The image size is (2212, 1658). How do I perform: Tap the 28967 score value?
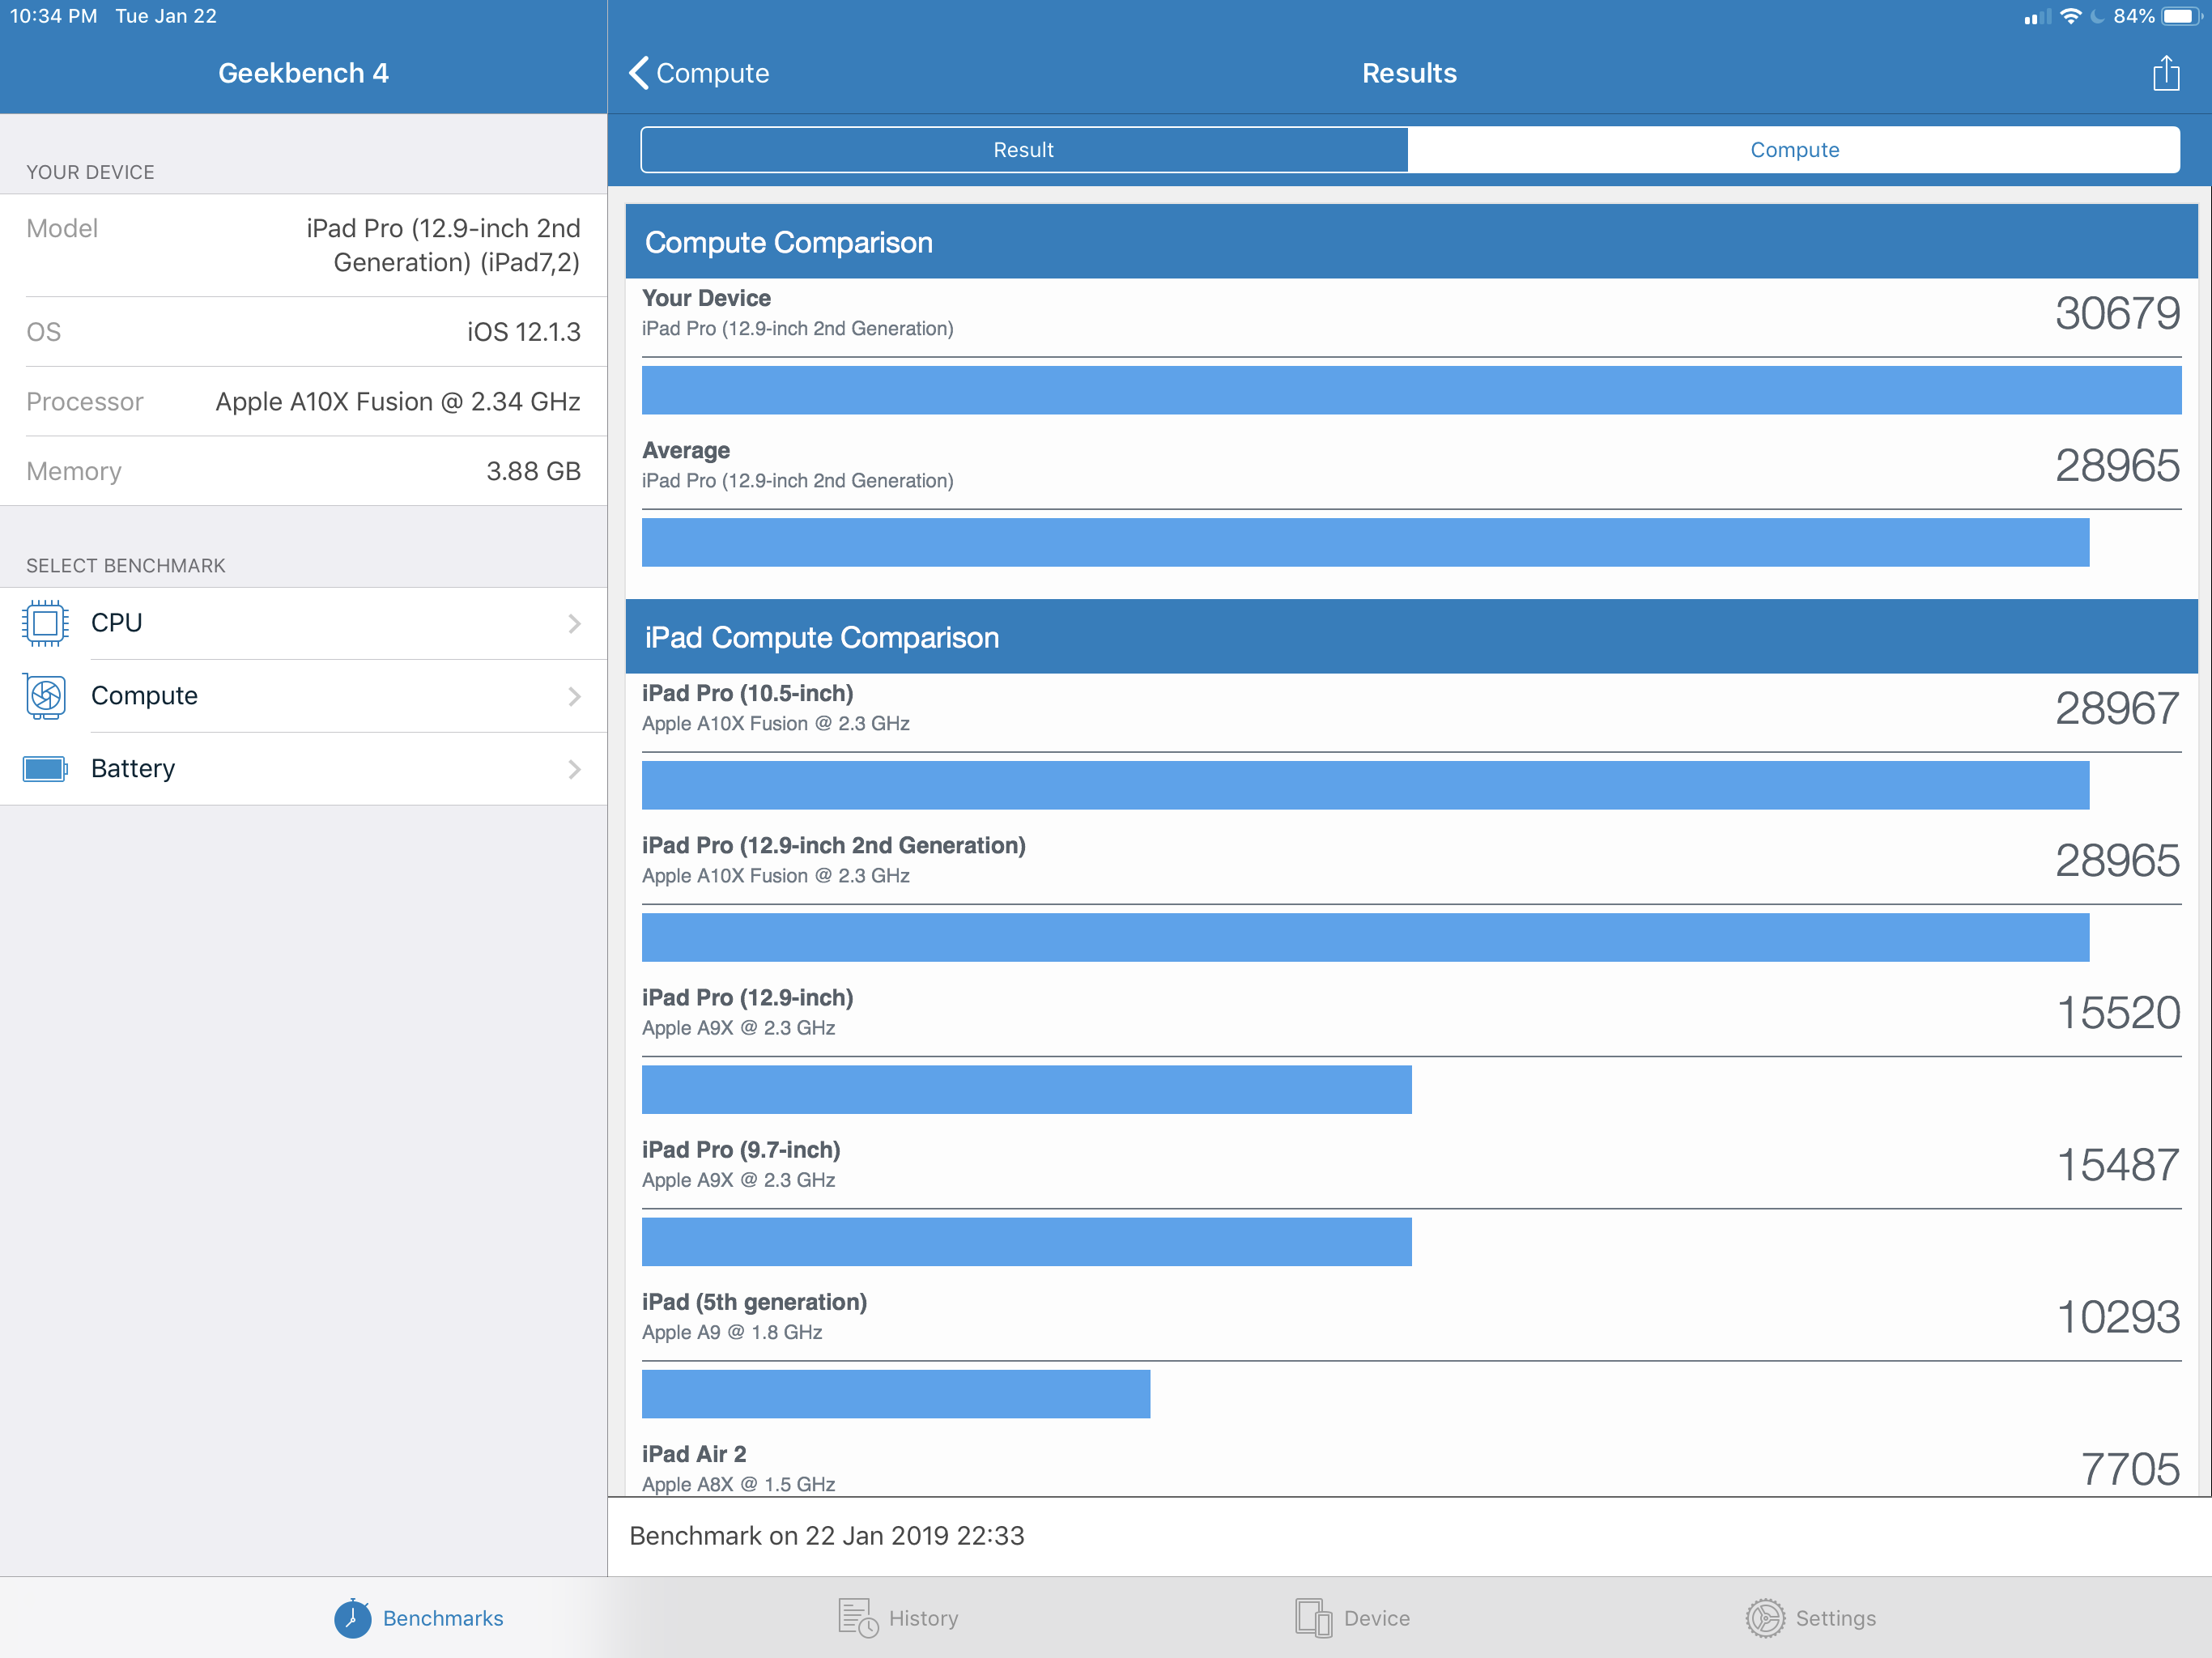point(2117,708)
